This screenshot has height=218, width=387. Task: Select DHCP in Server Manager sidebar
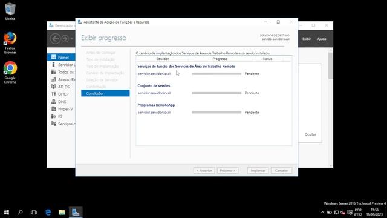click(x=61, y=94)
